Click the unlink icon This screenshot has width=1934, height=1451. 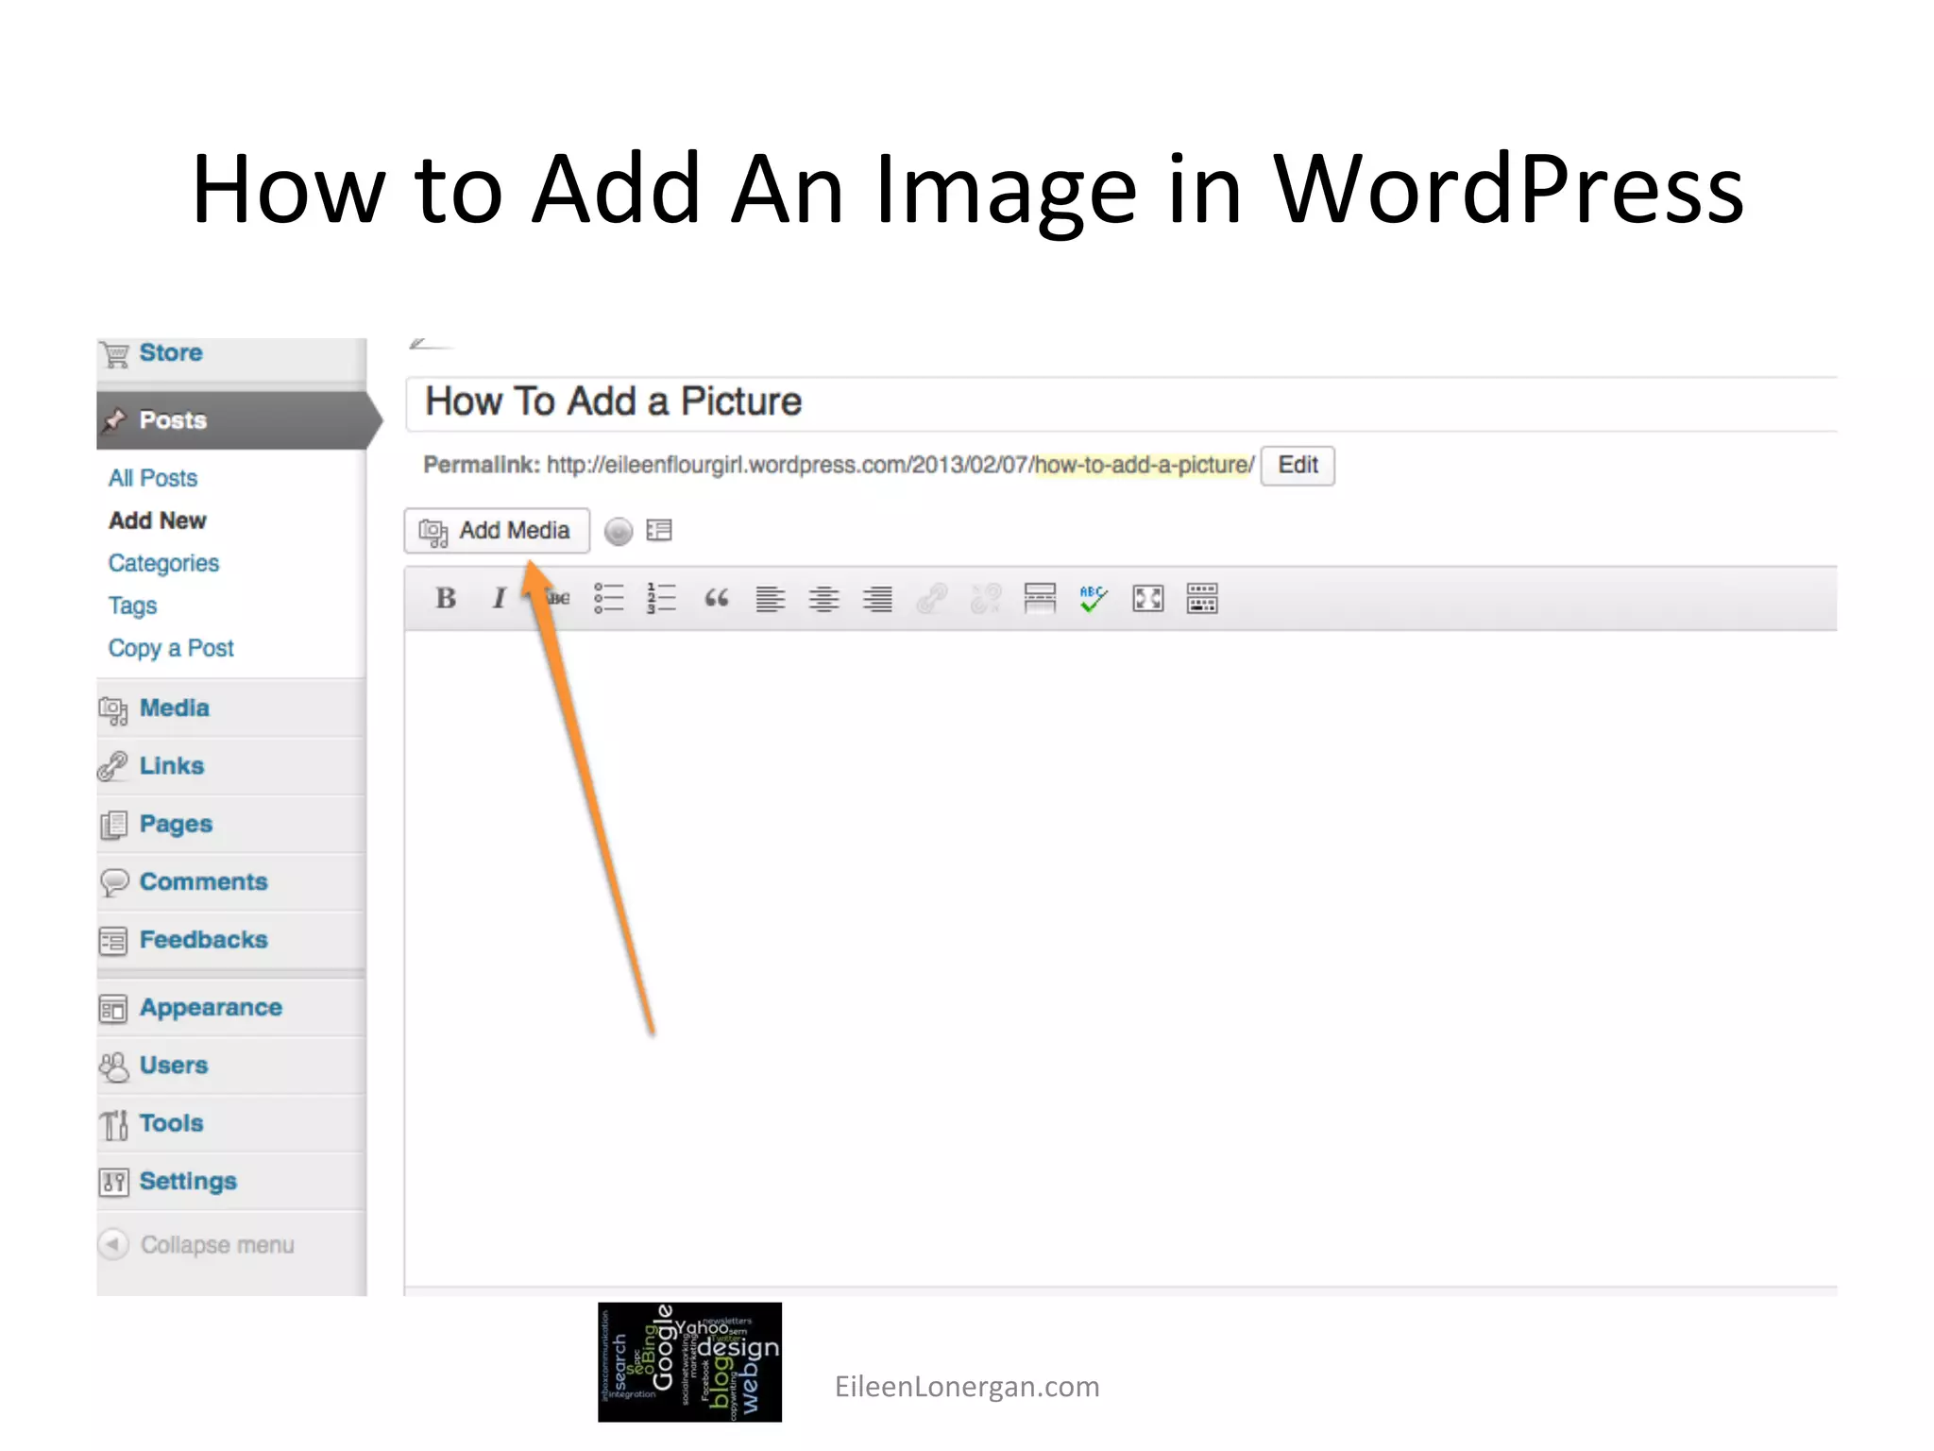[986, 599]
